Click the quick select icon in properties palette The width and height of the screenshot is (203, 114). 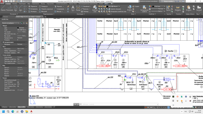pos(26,23)
